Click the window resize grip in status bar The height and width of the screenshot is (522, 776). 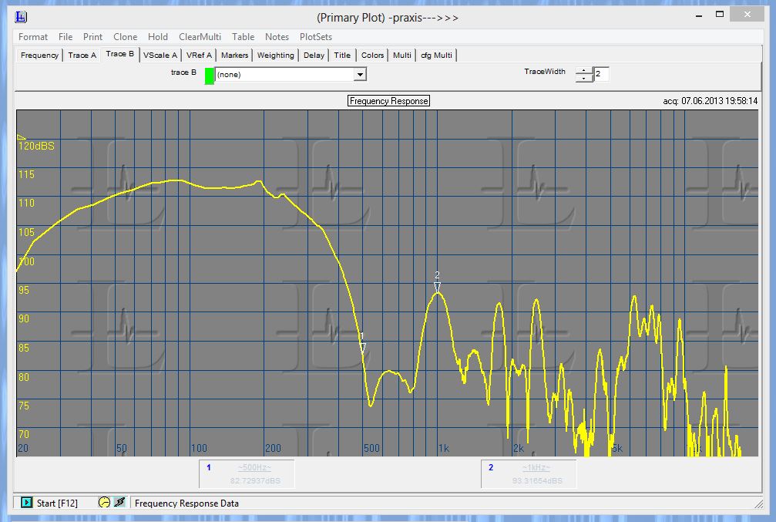click(758, 503)
